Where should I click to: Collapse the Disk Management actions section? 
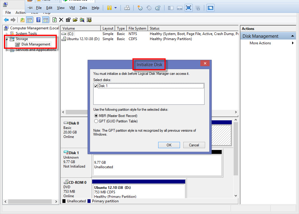coord(292,36)
